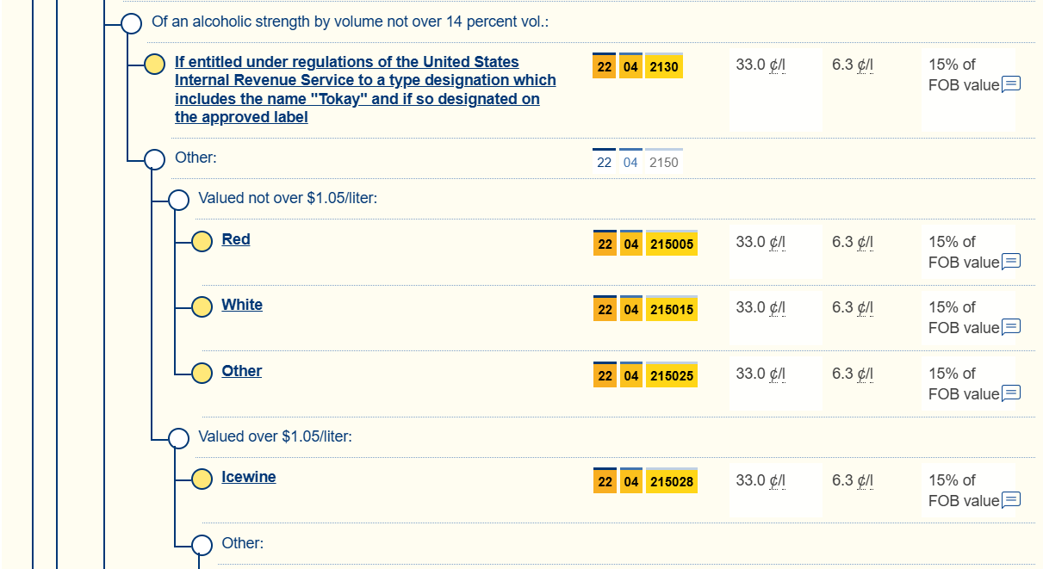Click the yellow node marker beside Icewine
1043x569 pixels.
click(x=202, y=479)
